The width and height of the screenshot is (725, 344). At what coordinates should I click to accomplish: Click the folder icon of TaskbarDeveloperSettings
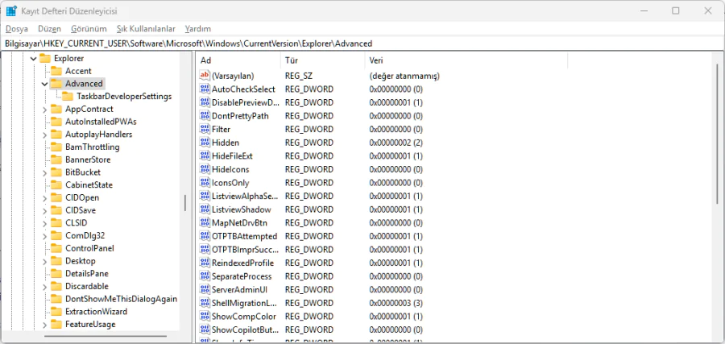click(x=68, y=97)
